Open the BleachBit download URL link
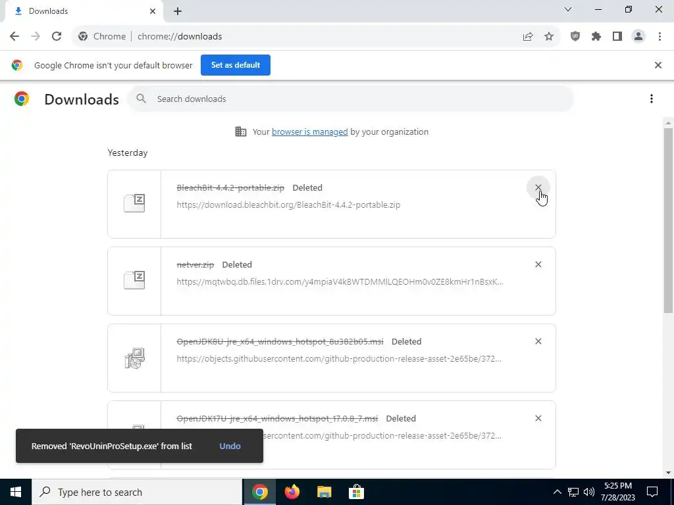This screenshot has height=505, width=674. (x=288, y=205)
